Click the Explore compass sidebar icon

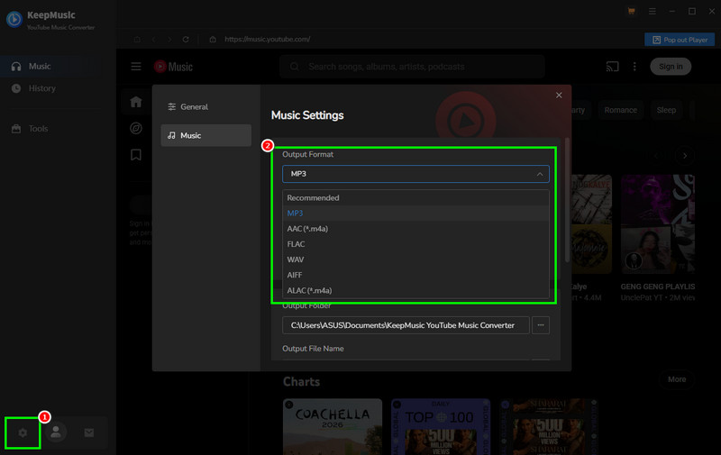coord(136,128)
